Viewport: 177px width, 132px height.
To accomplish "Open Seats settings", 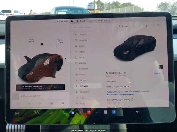I will 80,57.
